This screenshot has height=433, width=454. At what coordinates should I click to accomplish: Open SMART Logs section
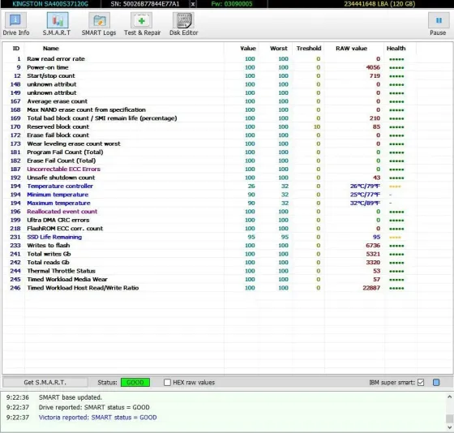(99, 24)
